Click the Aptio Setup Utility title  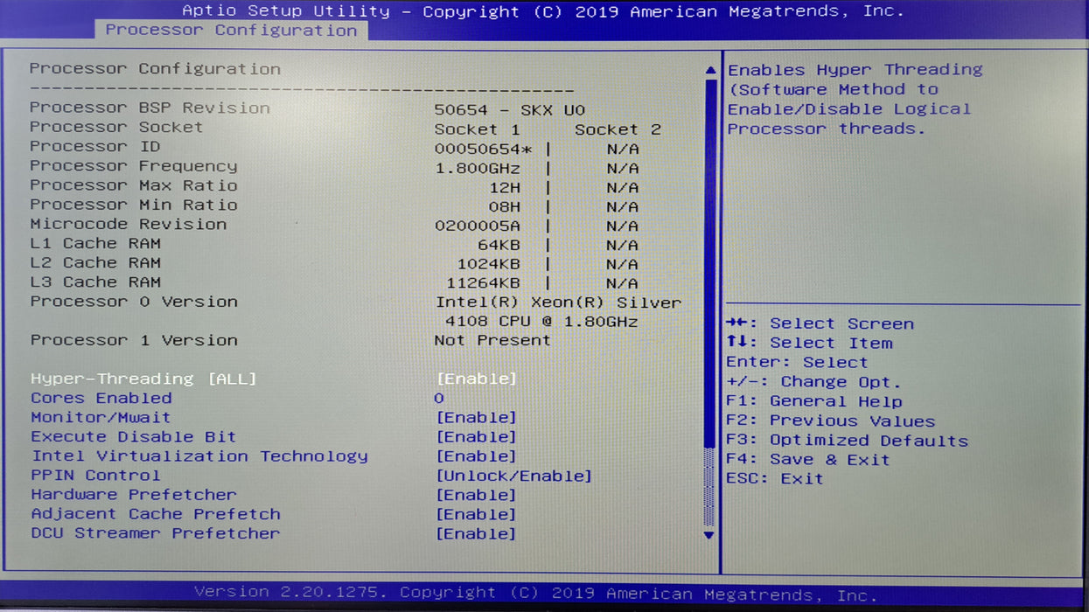click(286, 11)
